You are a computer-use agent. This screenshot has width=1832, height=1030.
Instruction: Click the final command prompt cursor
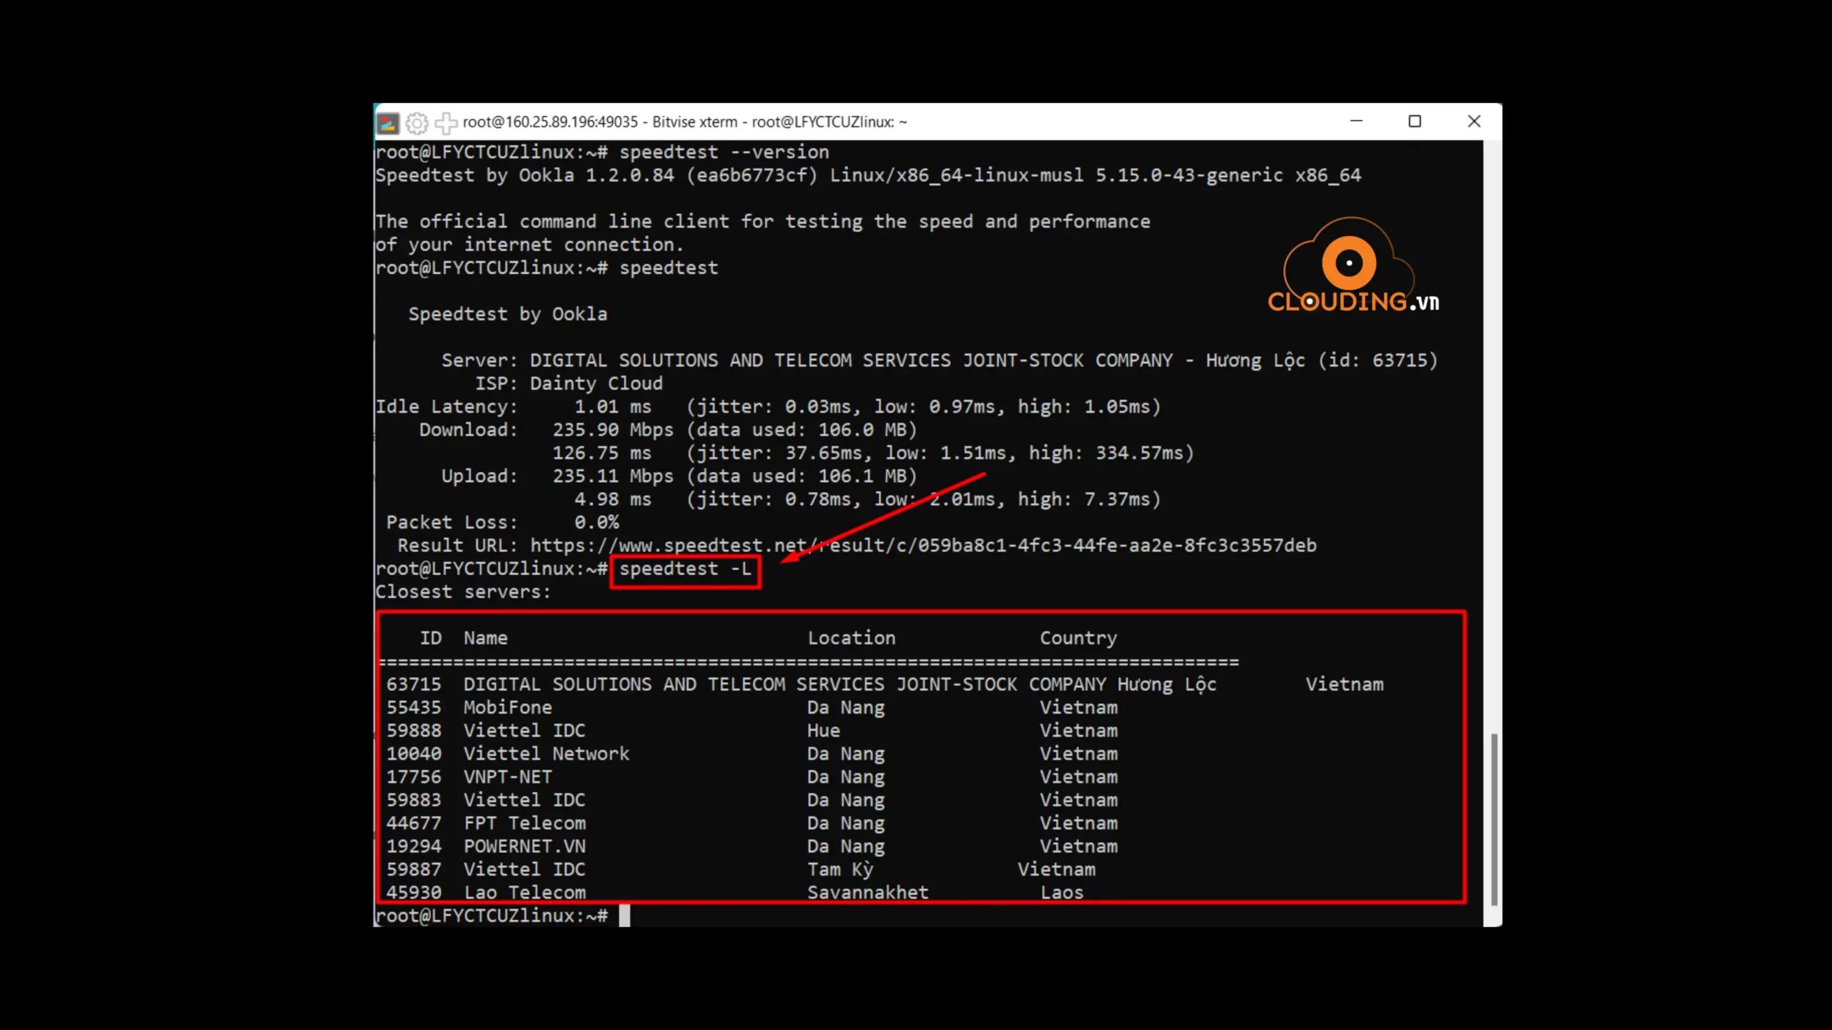coord(625,916)
